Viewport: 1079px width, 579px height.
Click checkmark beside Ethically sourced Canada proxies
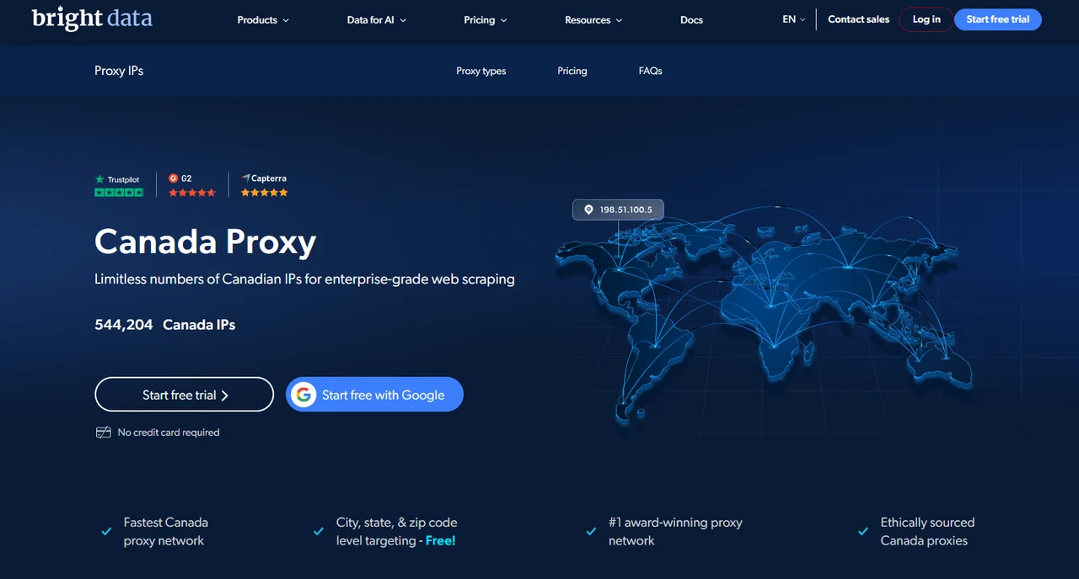pos(863,532)
